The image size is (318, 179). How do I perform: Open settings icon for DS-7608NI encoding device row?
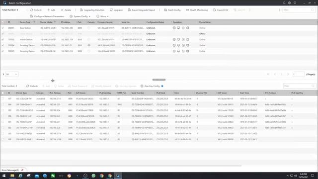(174, 45)
